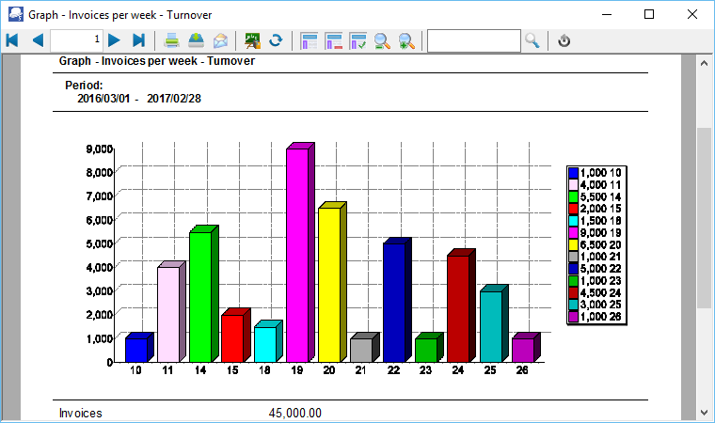
Task: Click the search magnifier button
Action: (x=532, y=40)
